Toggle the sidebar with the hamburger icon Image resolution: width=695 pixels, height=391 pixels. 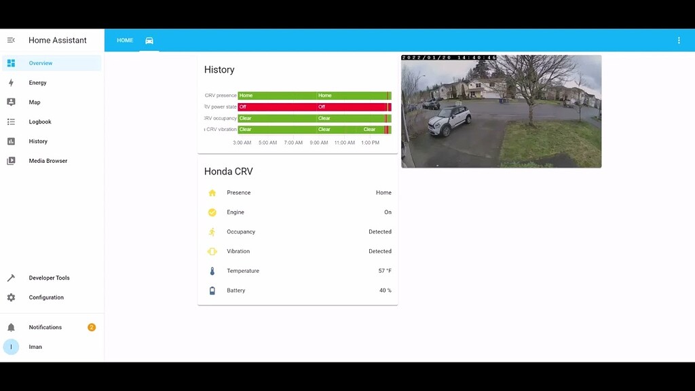point(11,40)
